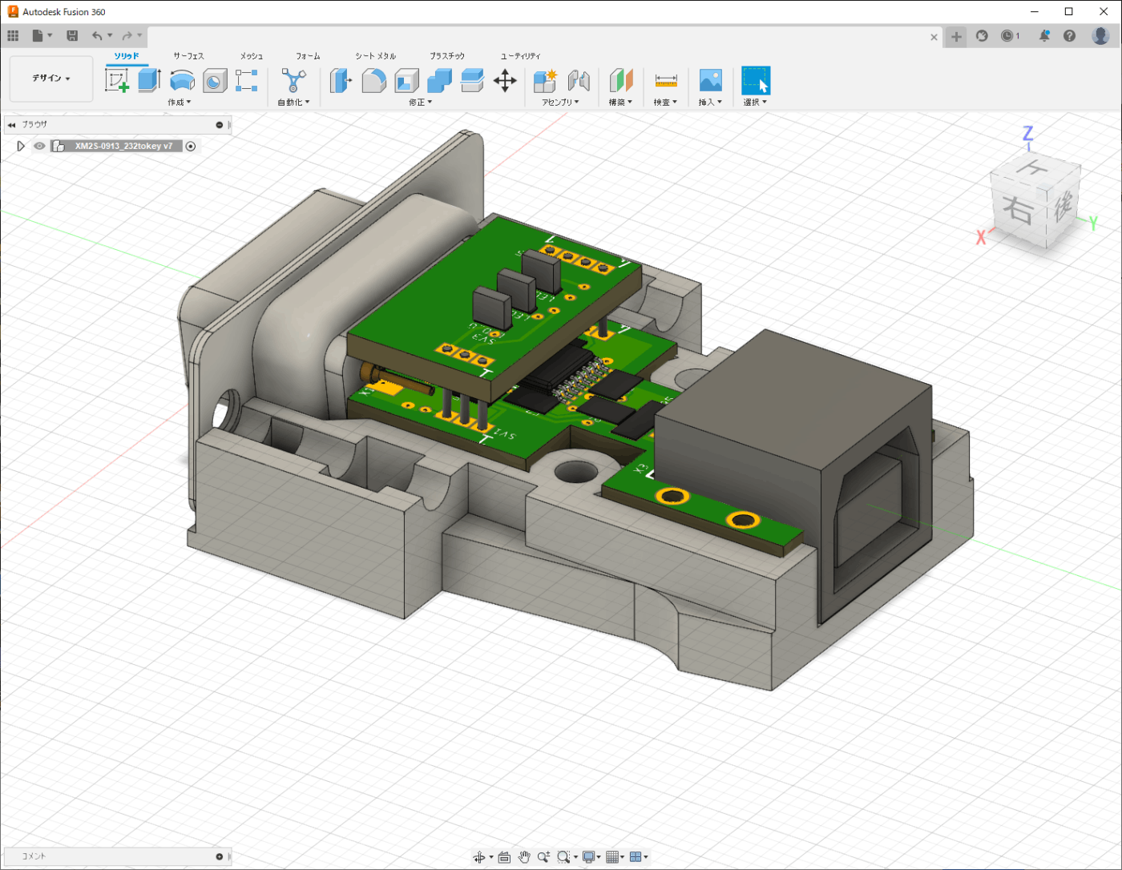The image size is (1122, 870).
Task: Click the Grid and Snaps icon
Action: tap(612, 857)
